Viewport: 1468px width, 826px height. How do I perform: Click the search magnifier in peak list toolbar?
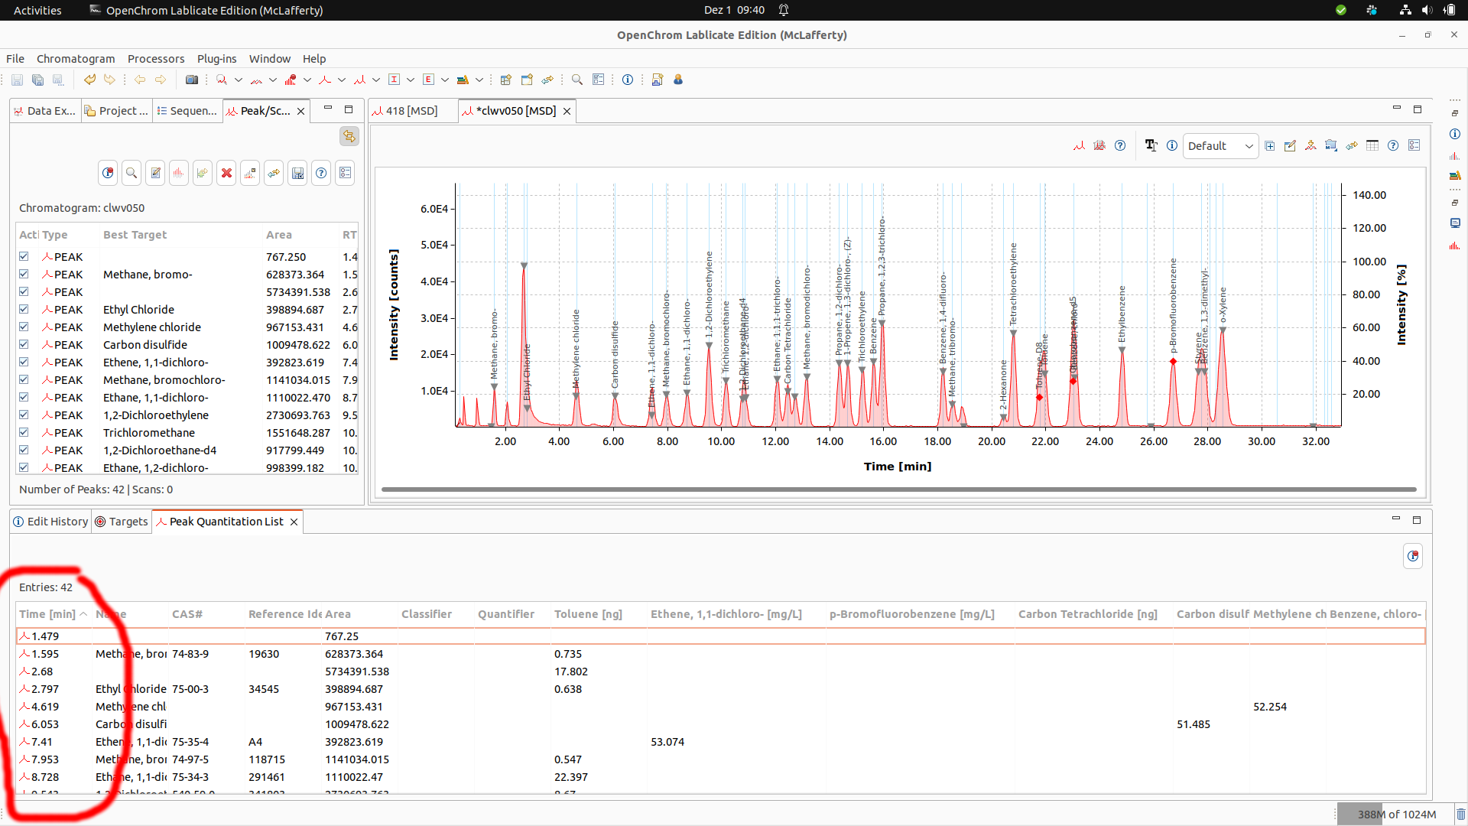[x=132, y=173]
